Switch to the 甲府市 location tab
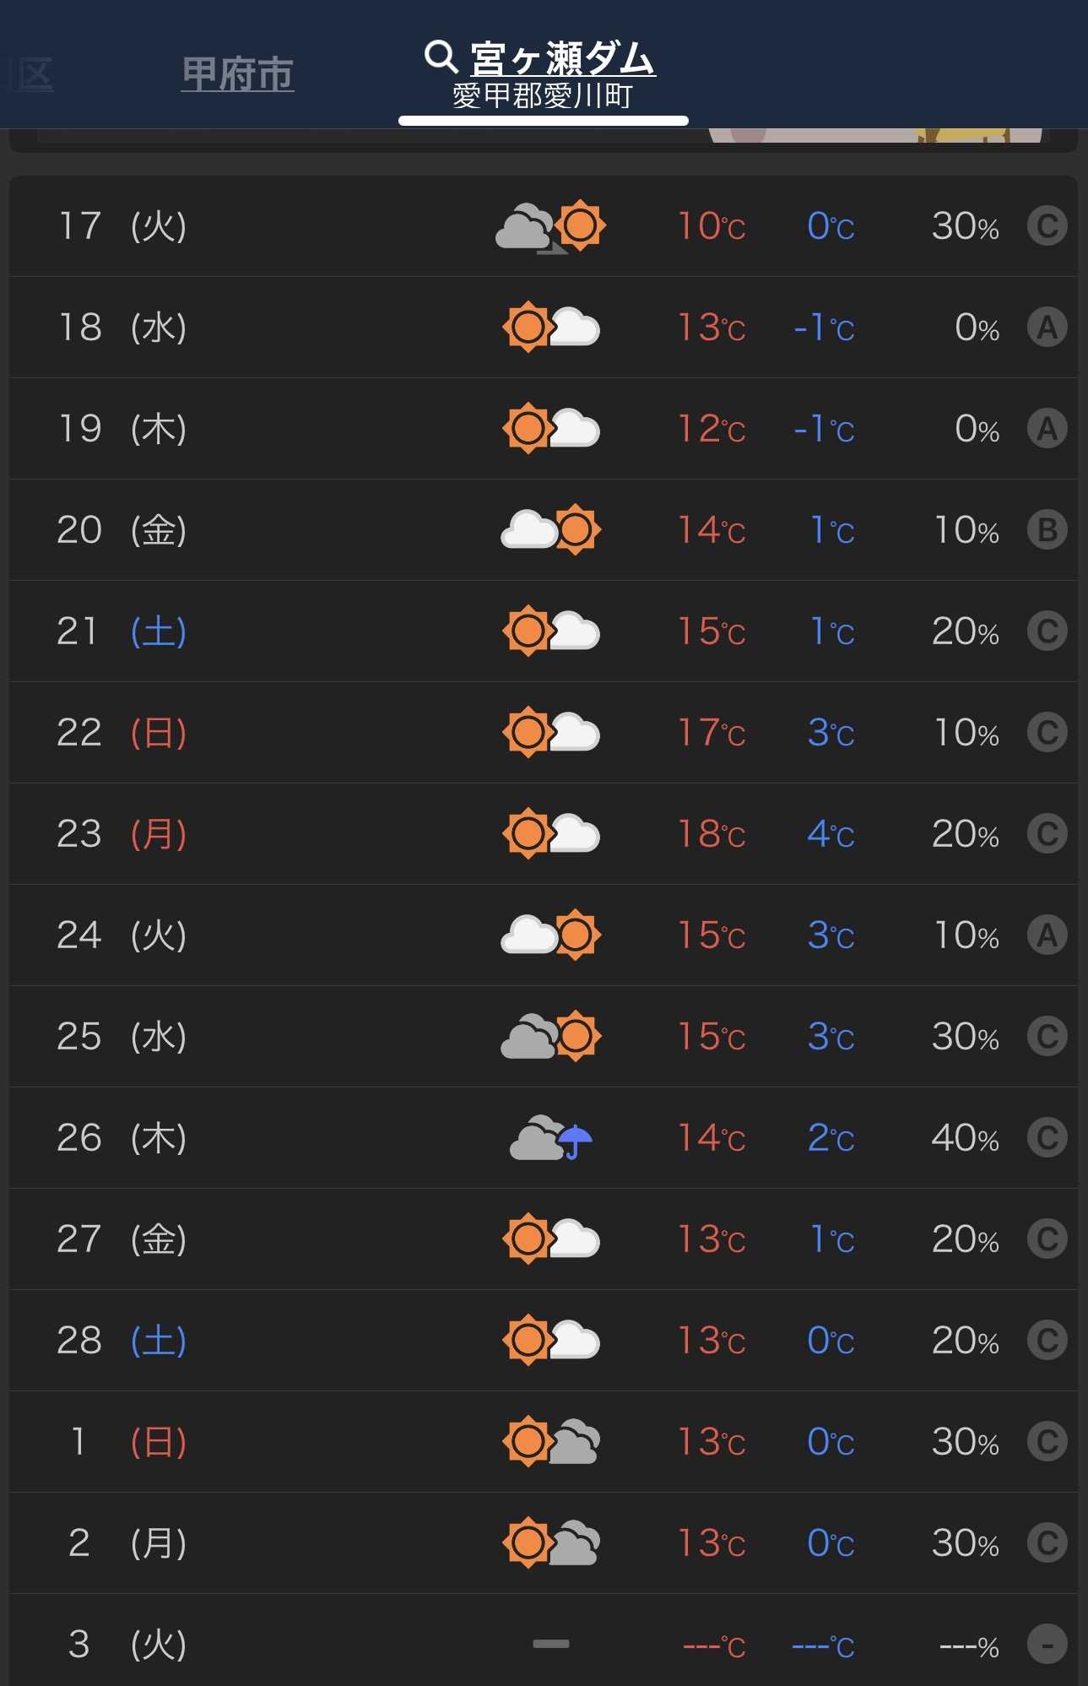The image size is (1088, 1686). [x=237, y=74]
